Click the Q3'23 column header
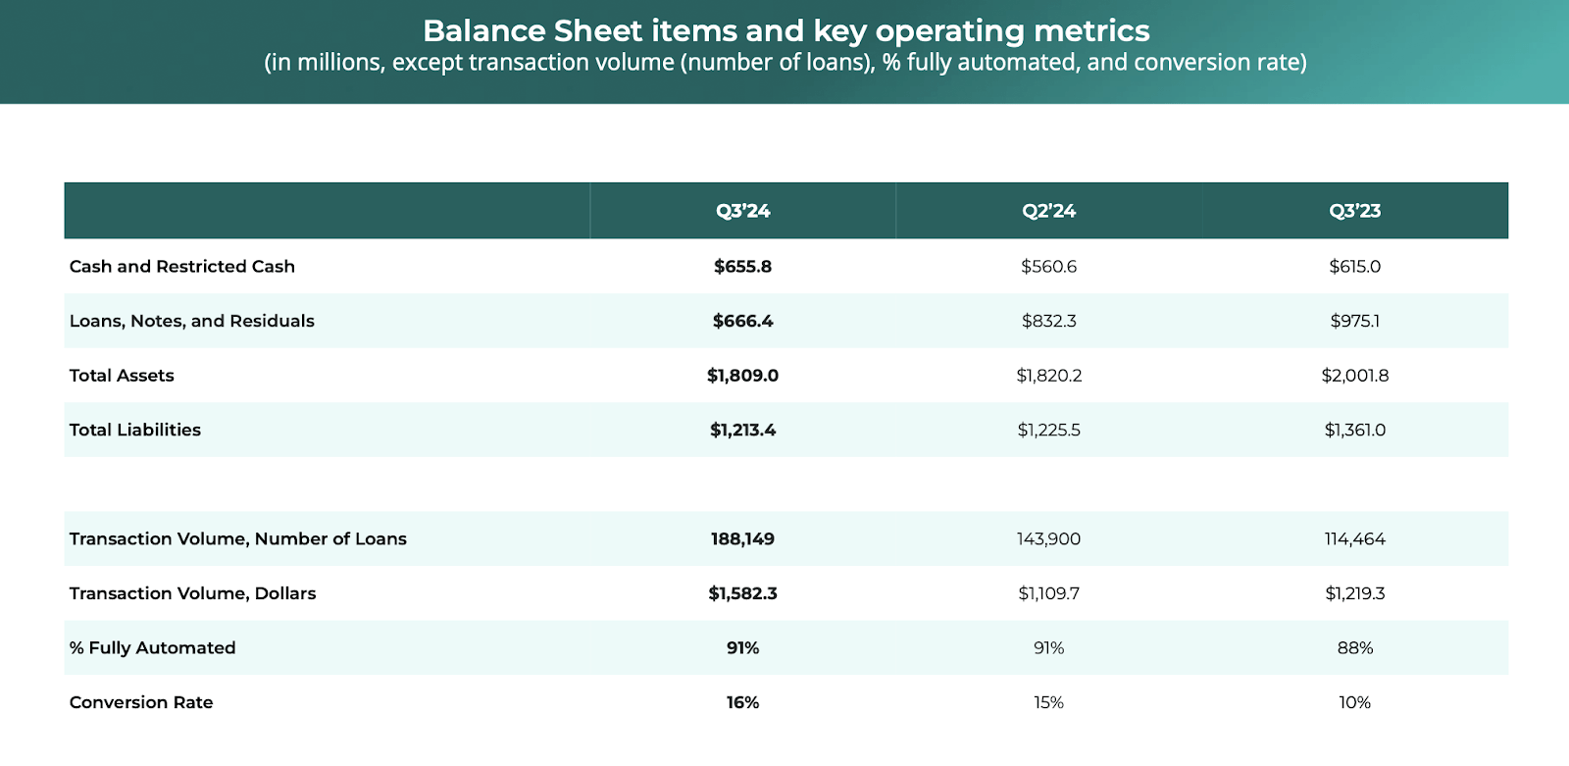This screenshot has width=1569, height=766. pos(1354,211)
